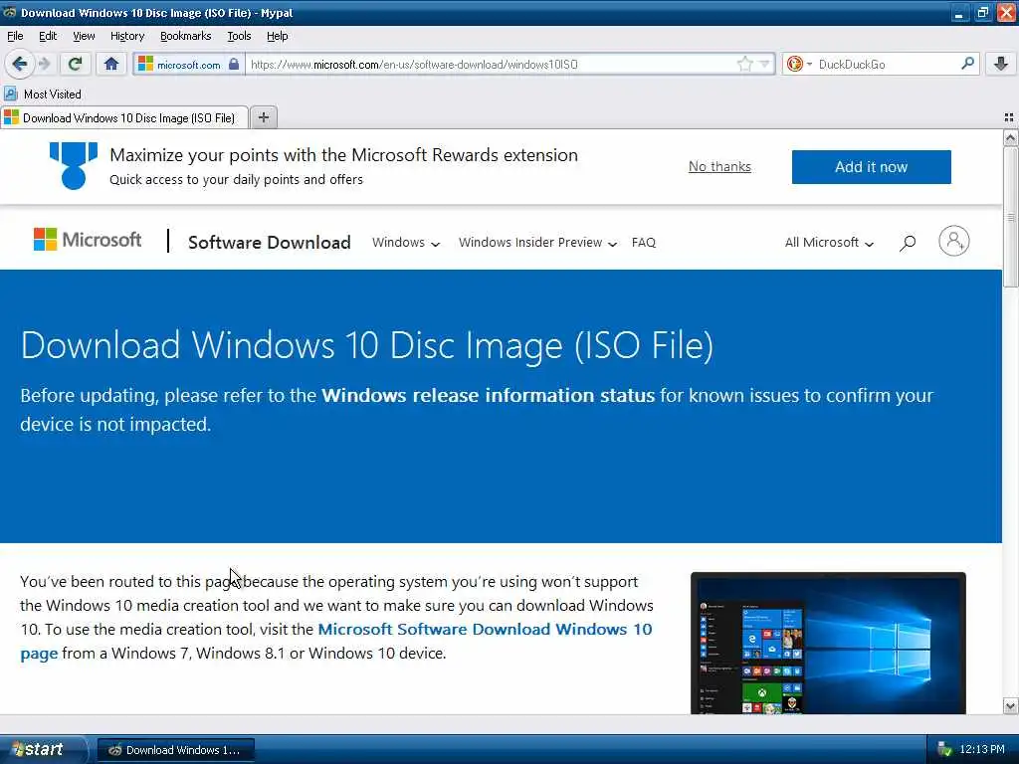Open the Help menu
This screenshot has width=1019, height=764.
277,36
